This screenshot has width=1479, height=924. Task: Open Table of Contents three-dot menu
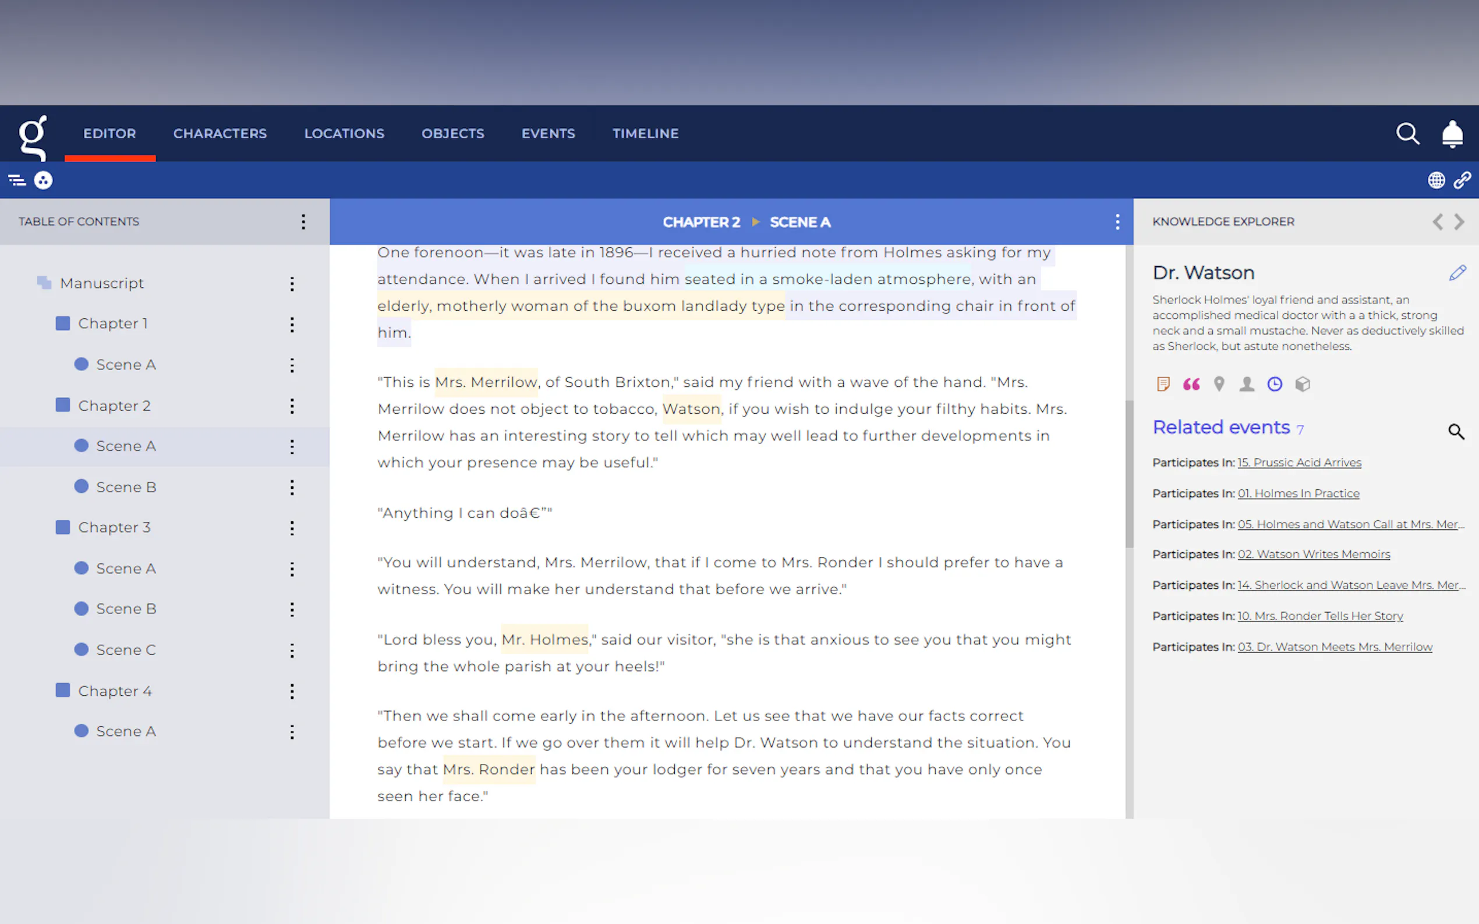pyautogui.click(x=303, y=222)
